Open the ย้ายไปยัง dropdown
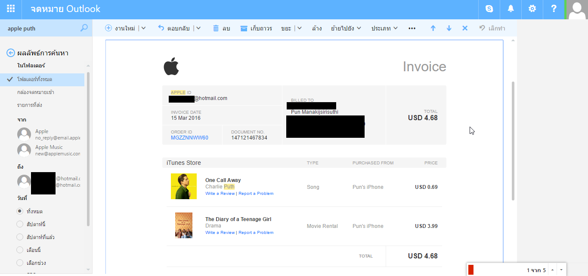 (x=346, y=28)
